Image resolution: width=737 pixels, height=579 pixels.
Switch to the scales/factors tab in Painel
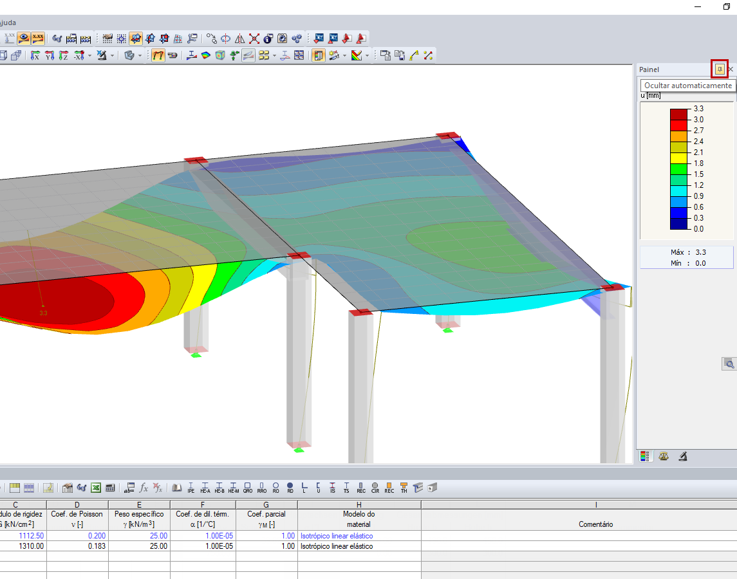tap(664, 456)
